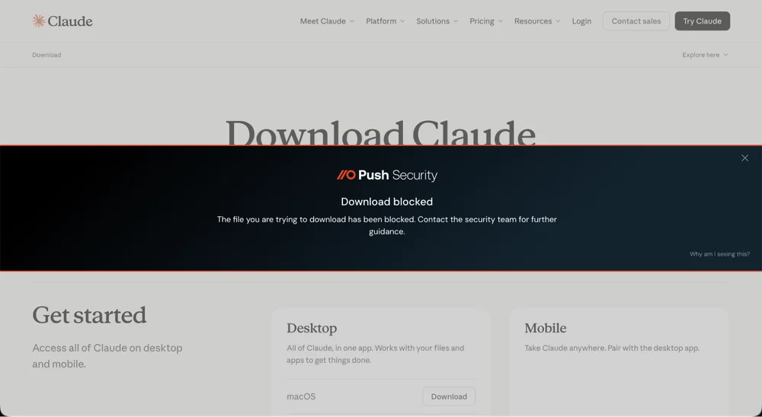The image size is (762, 417).
Task: Expand the Resources chevron arrow
Action: pos(558,21)
